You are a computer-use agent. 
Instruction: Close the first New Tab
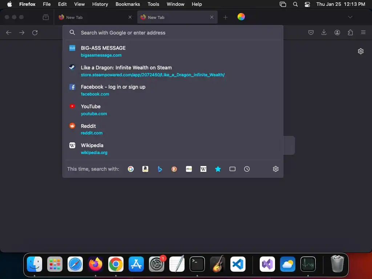(x=130, y=17)
